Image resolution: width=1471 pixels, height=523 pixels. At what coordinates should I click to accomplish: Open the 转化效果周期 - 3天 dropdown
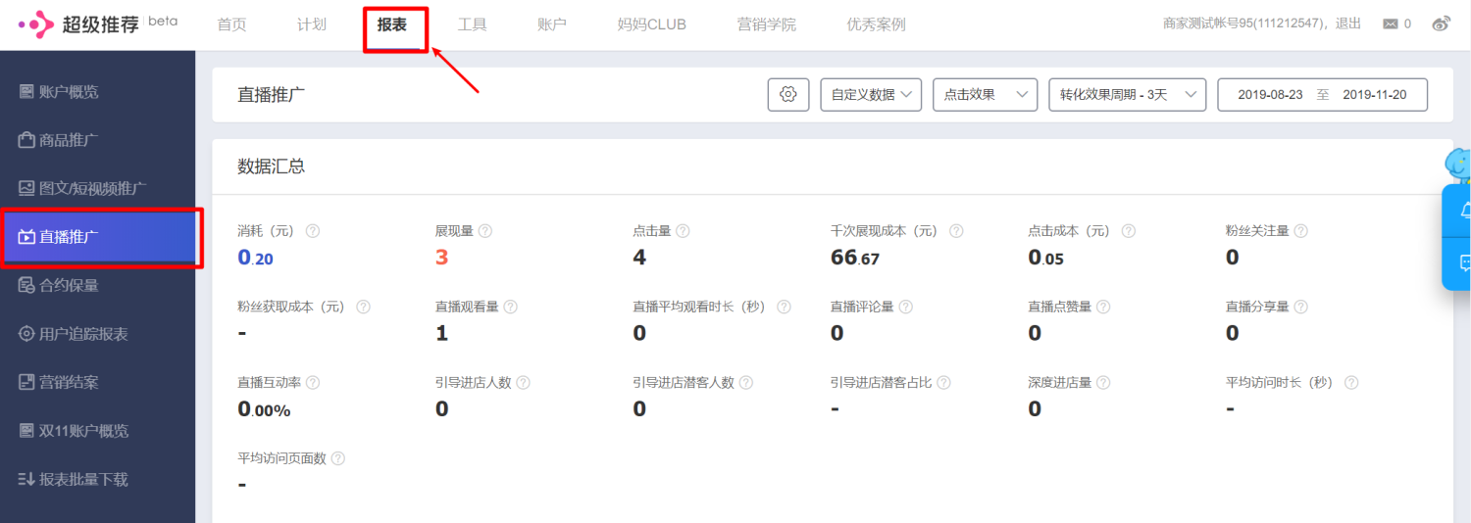(x=1127, y=94)
